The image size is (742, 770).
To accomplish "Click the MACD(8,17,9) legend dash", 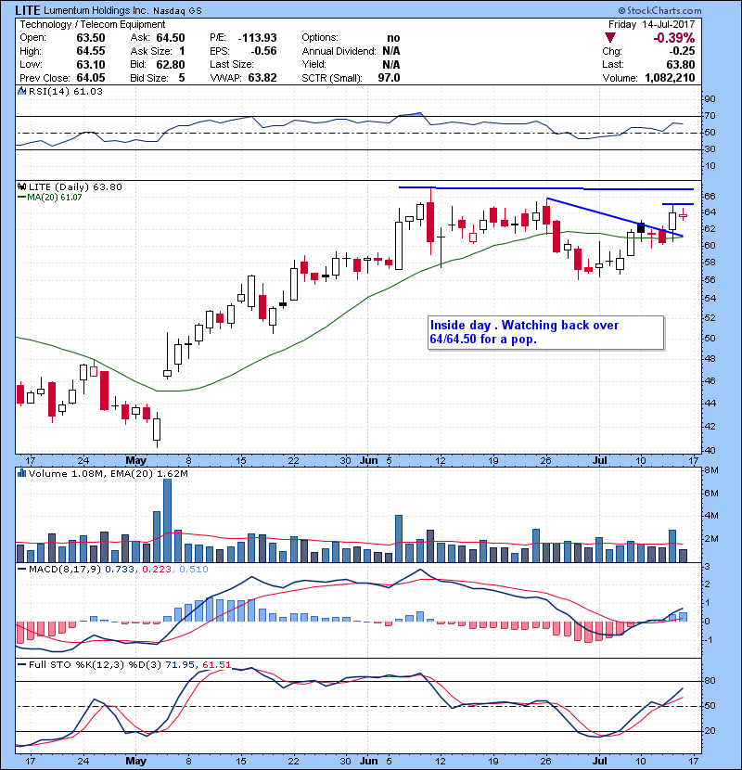I will [21, 569].
